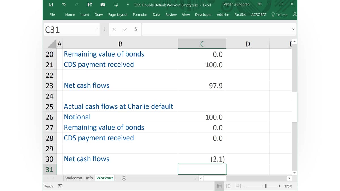340x191 pixels.
Task: Switch to the Info sheet tab
Action: coord(89,178)
